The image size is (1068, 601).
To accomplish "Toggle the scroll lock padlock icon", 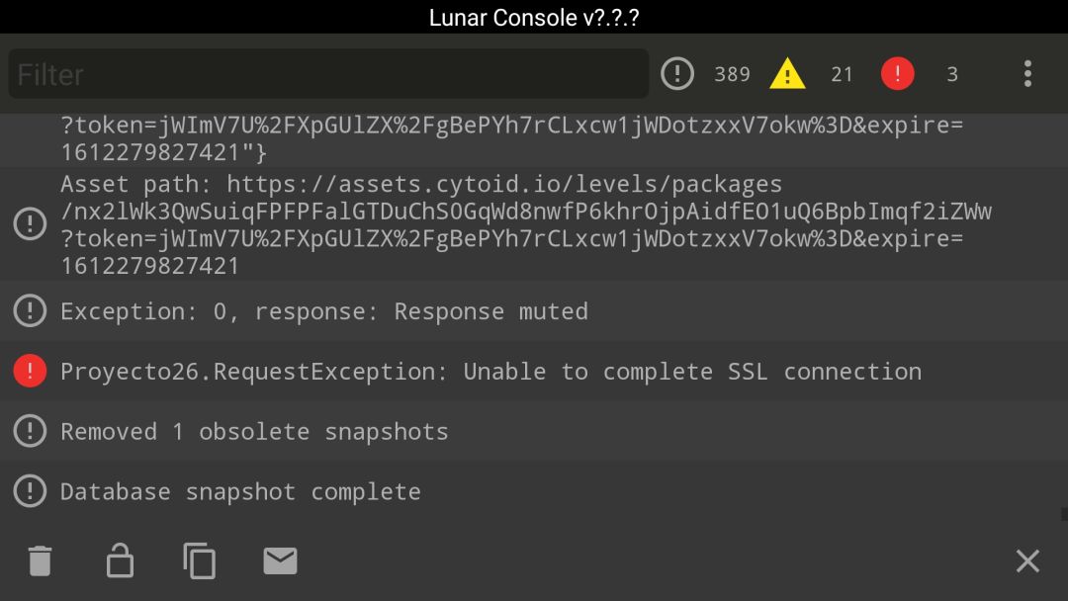I will point(120,560).
